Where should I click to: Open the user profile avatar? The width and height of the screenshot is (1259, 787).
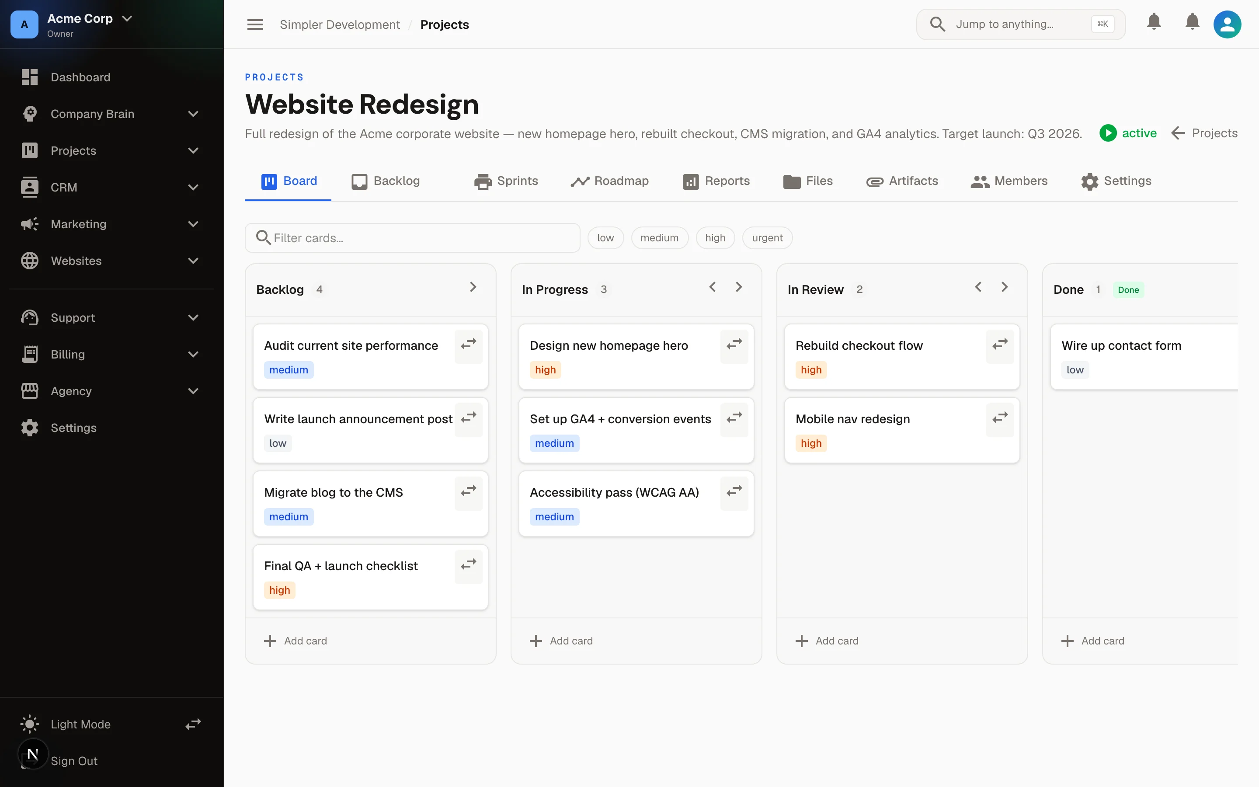pos(1227,24)
